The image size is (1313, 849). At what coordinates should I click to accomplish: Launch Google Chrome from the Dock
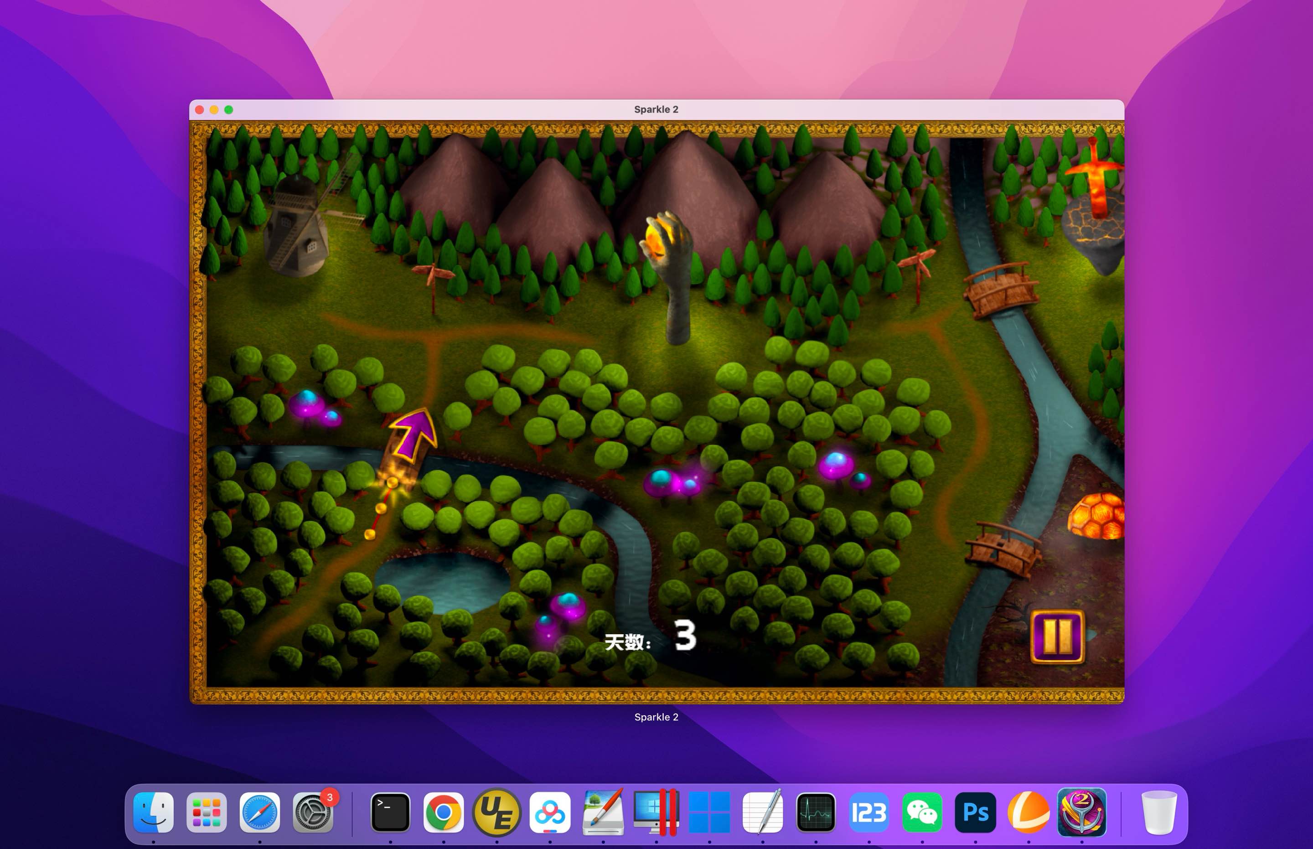pos(443,812)
